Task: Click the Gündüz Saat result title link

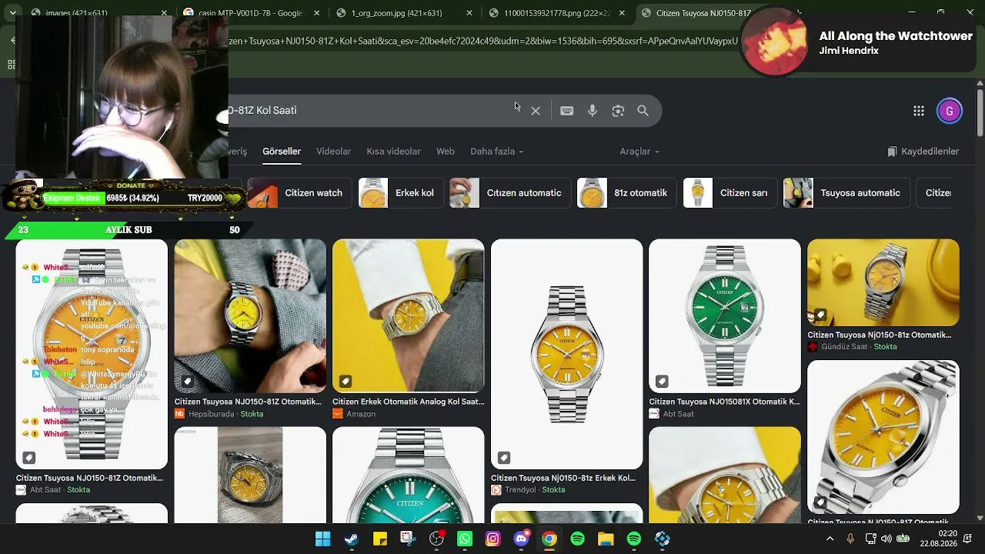Action: (880, 335)
